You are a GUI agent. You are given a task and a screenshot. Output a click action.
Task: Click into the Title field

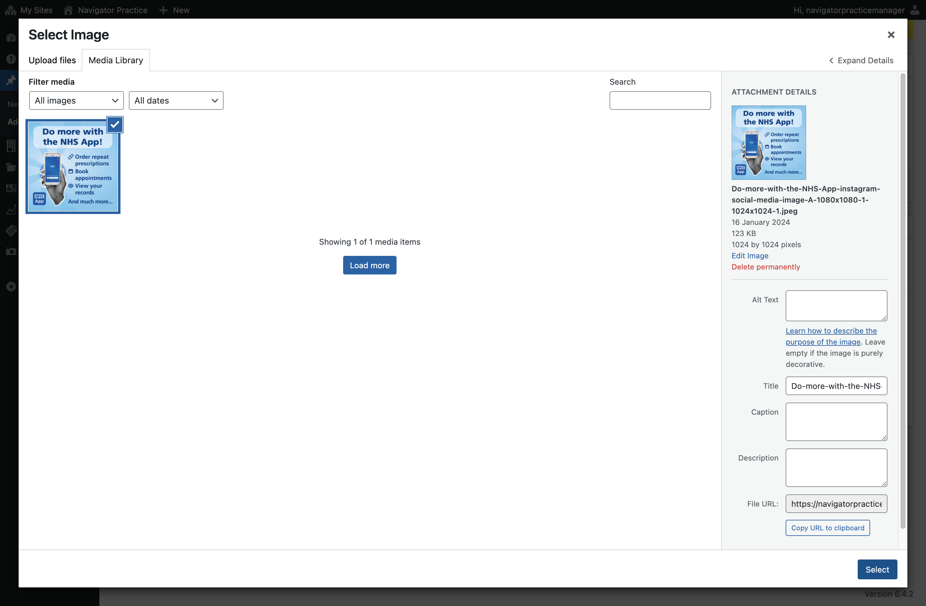point(837,386)
